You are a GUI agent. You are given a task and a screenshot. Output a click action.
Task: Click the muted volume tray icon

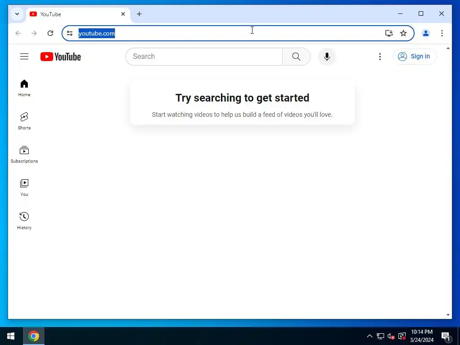[391, 336]
